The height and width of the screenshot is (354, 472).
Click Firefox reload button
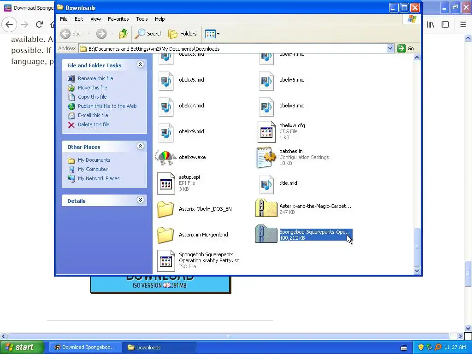tap(39, 24)
